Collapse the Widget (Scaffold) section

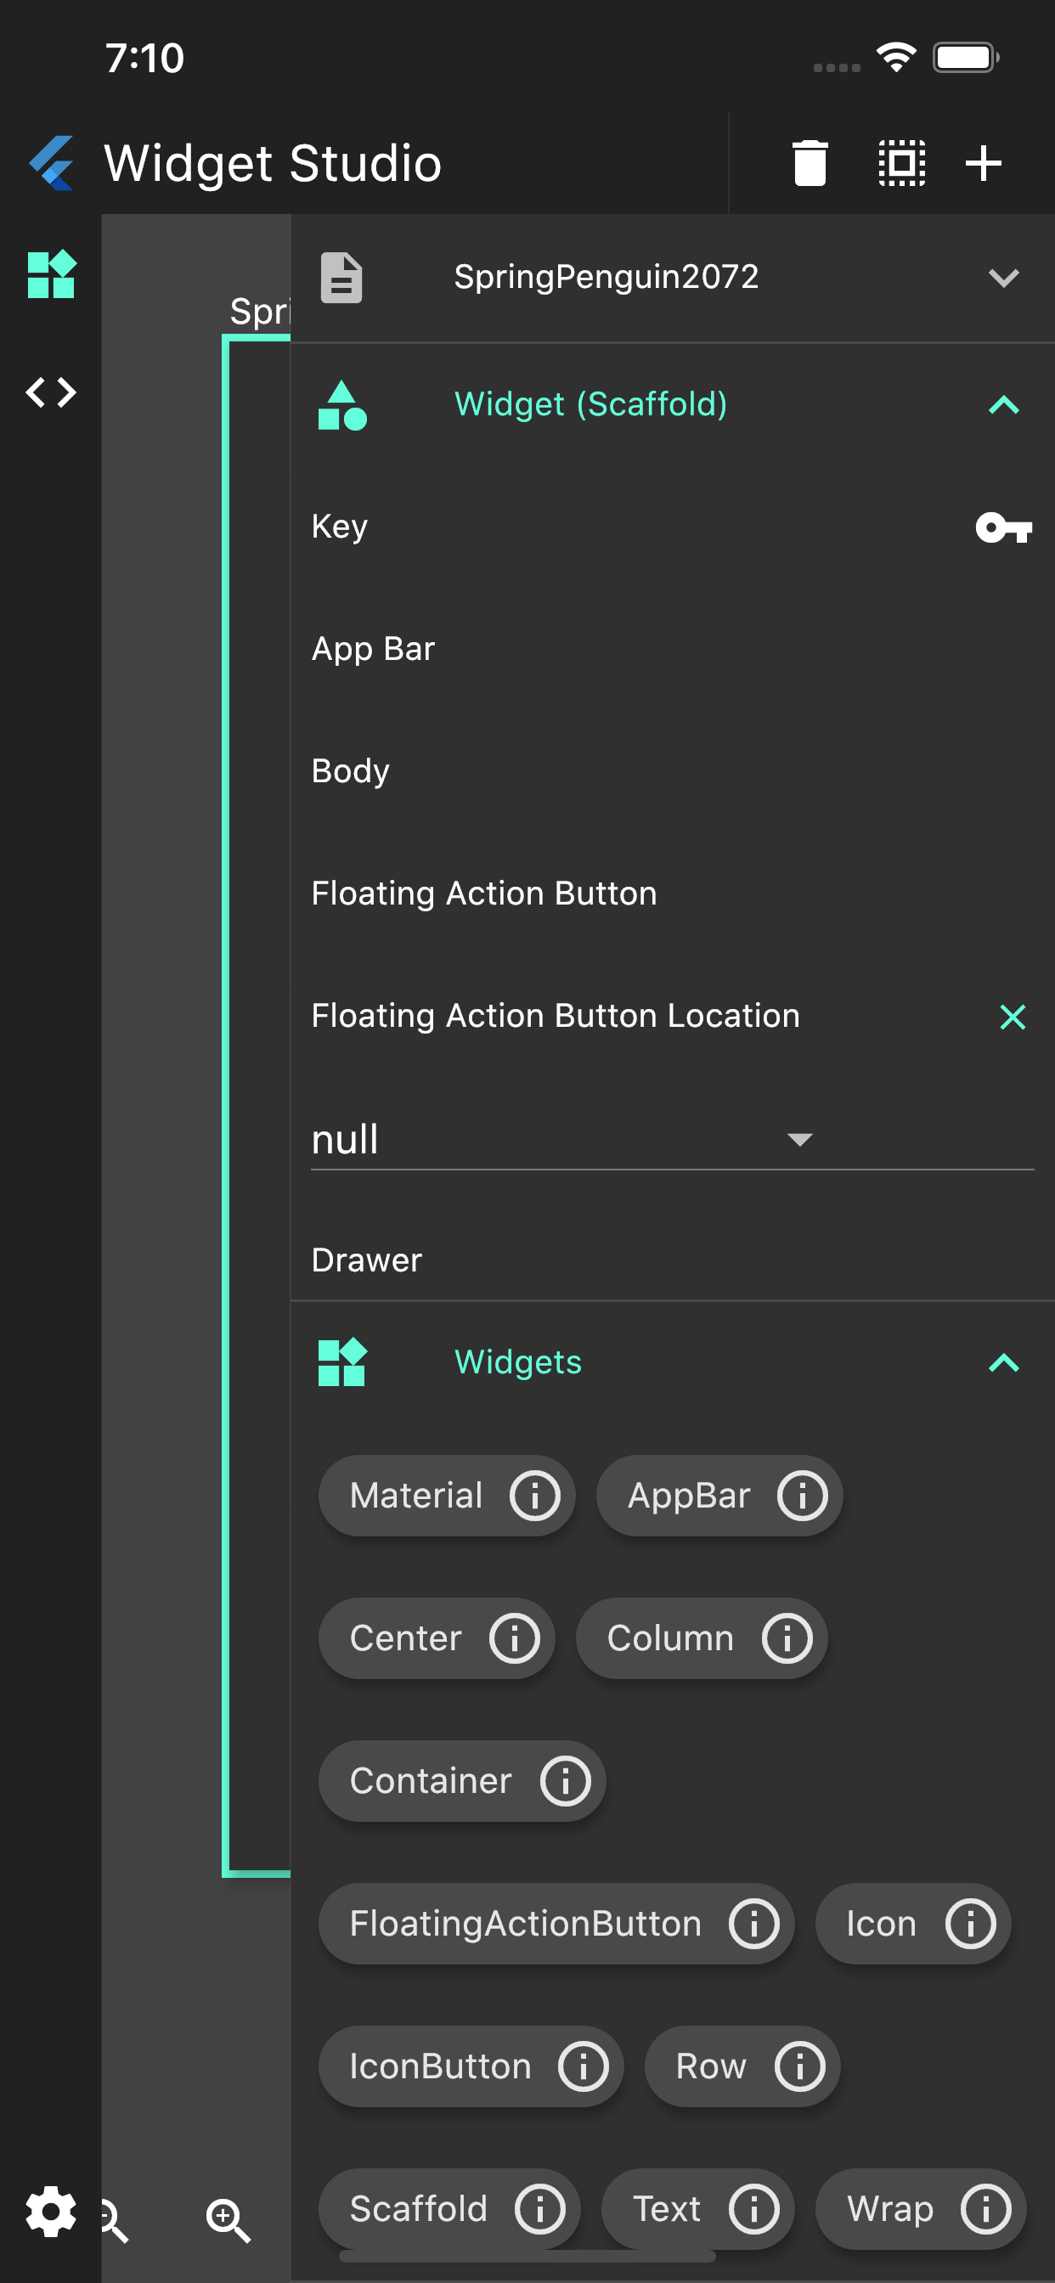[1002, 405]
